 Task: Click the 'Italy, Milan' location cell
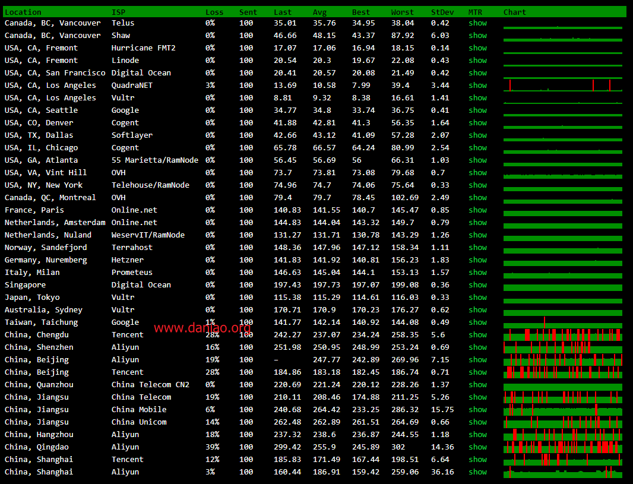[32, 273]
